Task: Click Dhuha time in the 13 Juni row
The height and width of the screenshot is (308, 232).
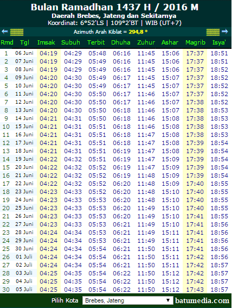Action: [x=121, y=110]
